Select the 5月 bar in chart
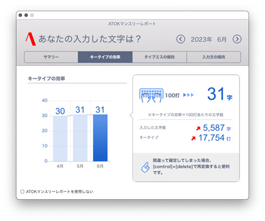The height and width of the screenshot is (221, 265). (80, 138)
